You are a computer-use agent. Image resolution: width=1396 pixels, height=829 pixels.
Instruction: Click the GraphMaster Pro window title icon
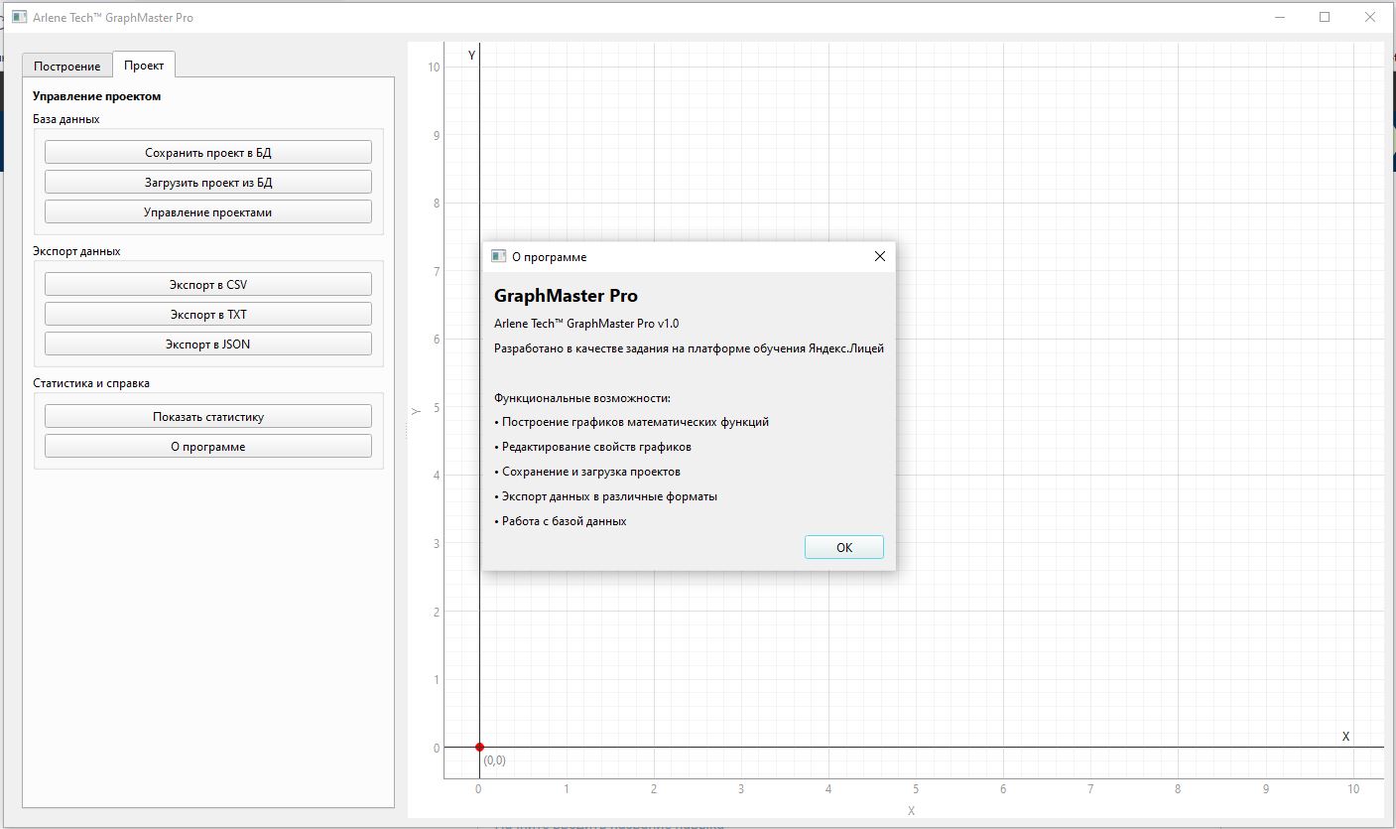[19, 18]
